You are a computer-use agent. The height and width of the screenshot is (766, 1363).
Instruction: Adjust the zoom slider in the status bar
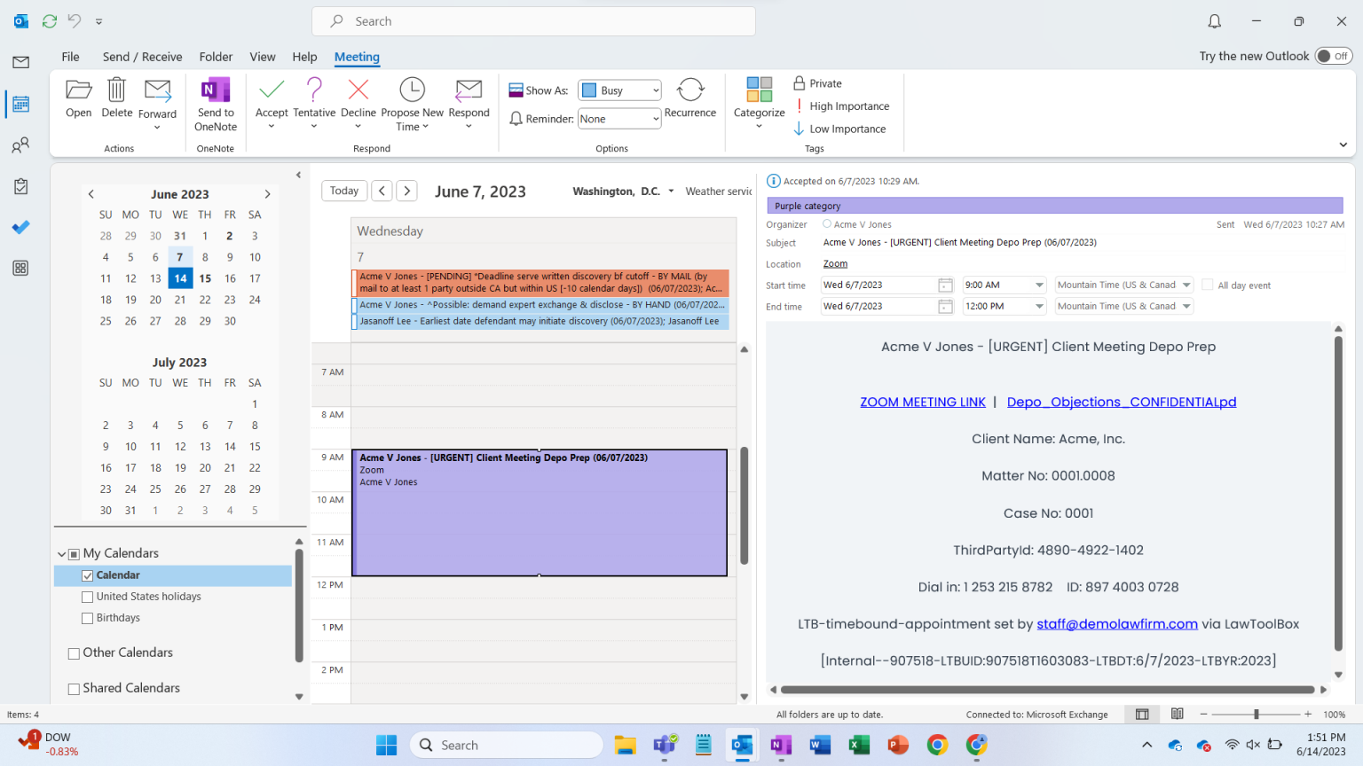point(1257,714)
